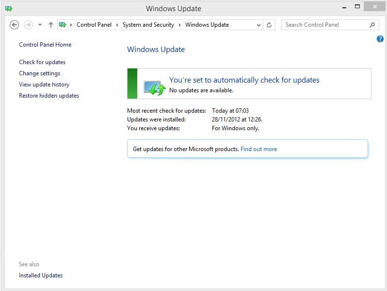
Task: Click Check for updates
Action: (42, 62)
